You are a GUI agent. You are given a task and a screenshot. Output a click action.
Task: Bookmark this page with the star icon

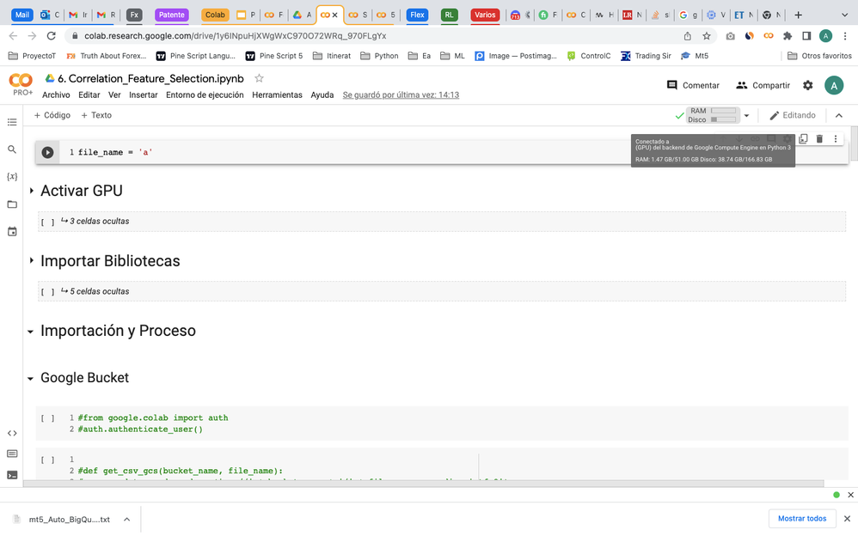tap(707, 36)
